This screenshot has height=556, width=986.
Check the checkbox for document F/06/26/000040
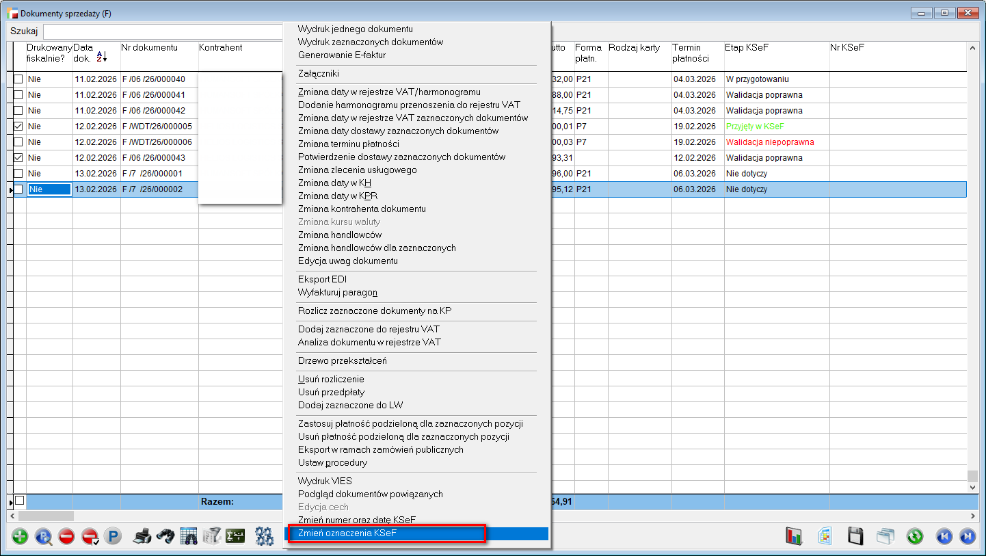[x=18, y=79]
